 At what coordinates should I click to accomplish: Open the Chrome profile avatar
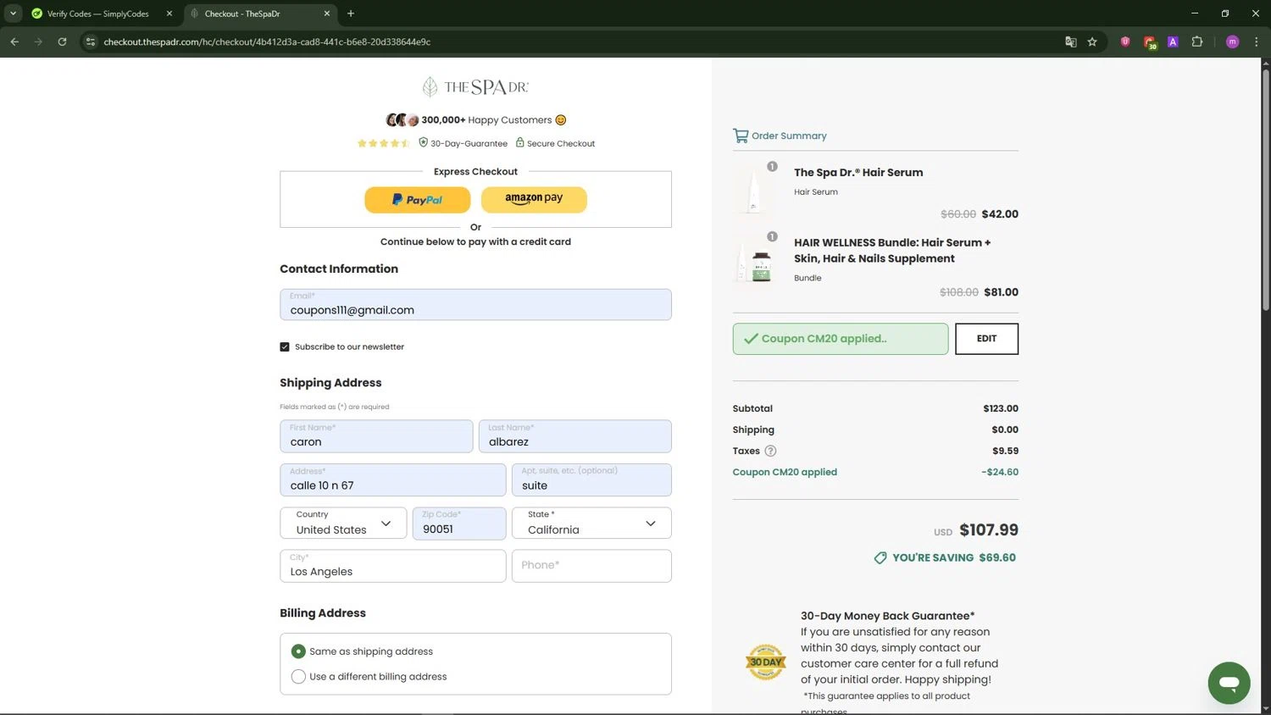(1232, 42)
